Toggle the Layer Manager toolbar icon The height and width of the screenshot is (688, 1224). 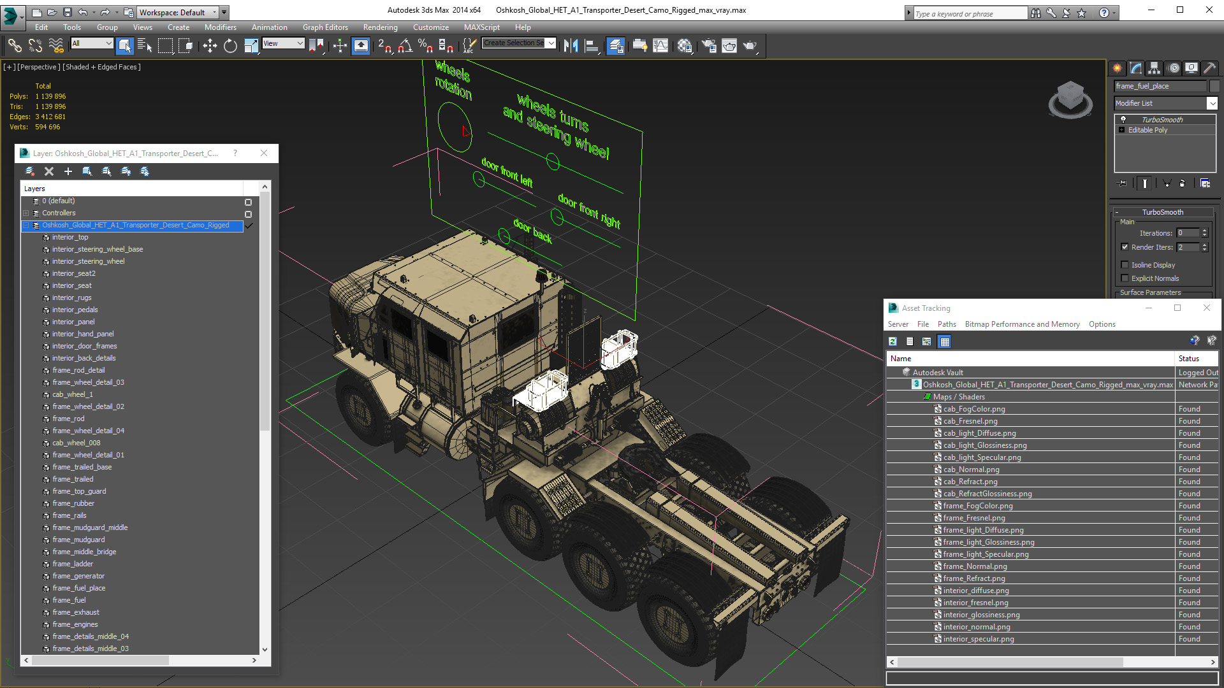pyautogui.click(x=615, y=45)
